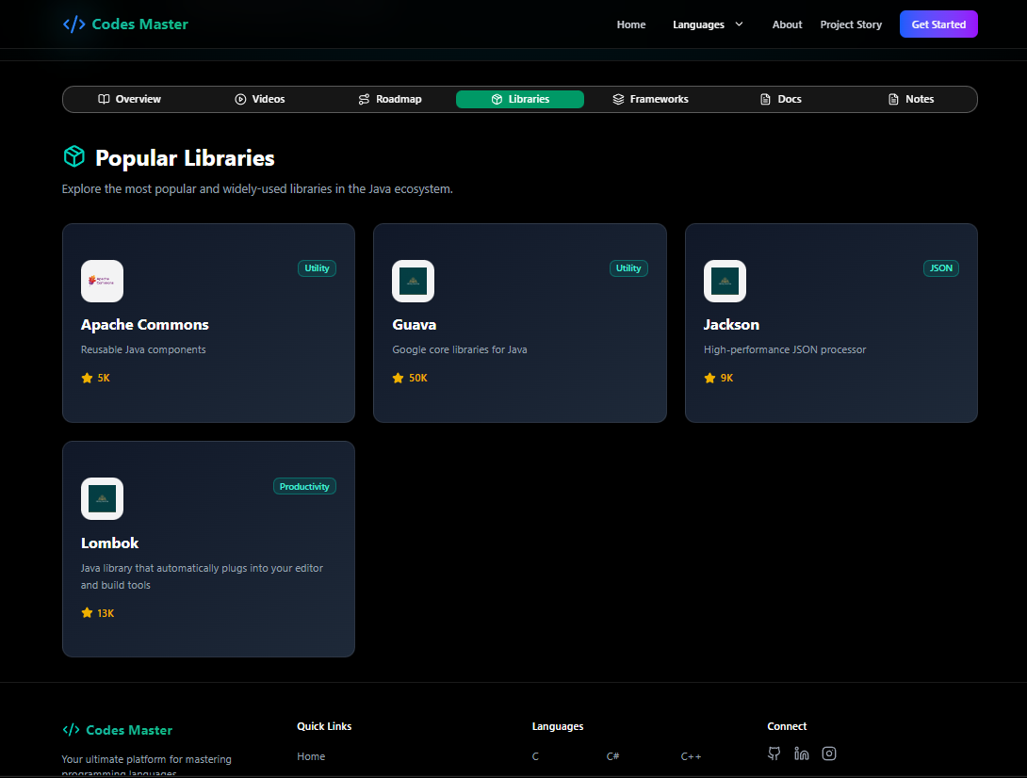Click the Jackson library logo image
The width and height of the screenshot is (1027, 778).
click(x=725, y=281)
